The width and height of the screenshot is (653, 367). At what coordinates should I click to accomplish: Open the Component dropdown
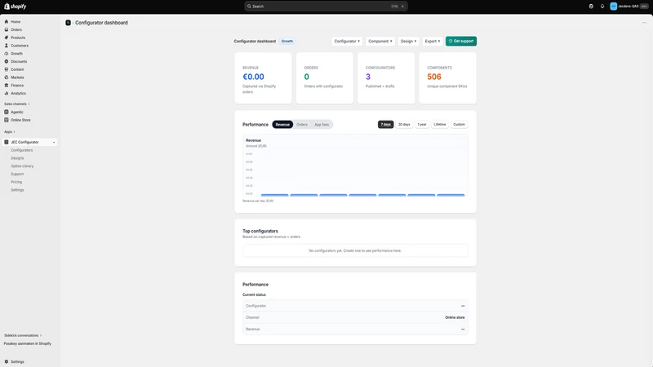coord(380,42)
